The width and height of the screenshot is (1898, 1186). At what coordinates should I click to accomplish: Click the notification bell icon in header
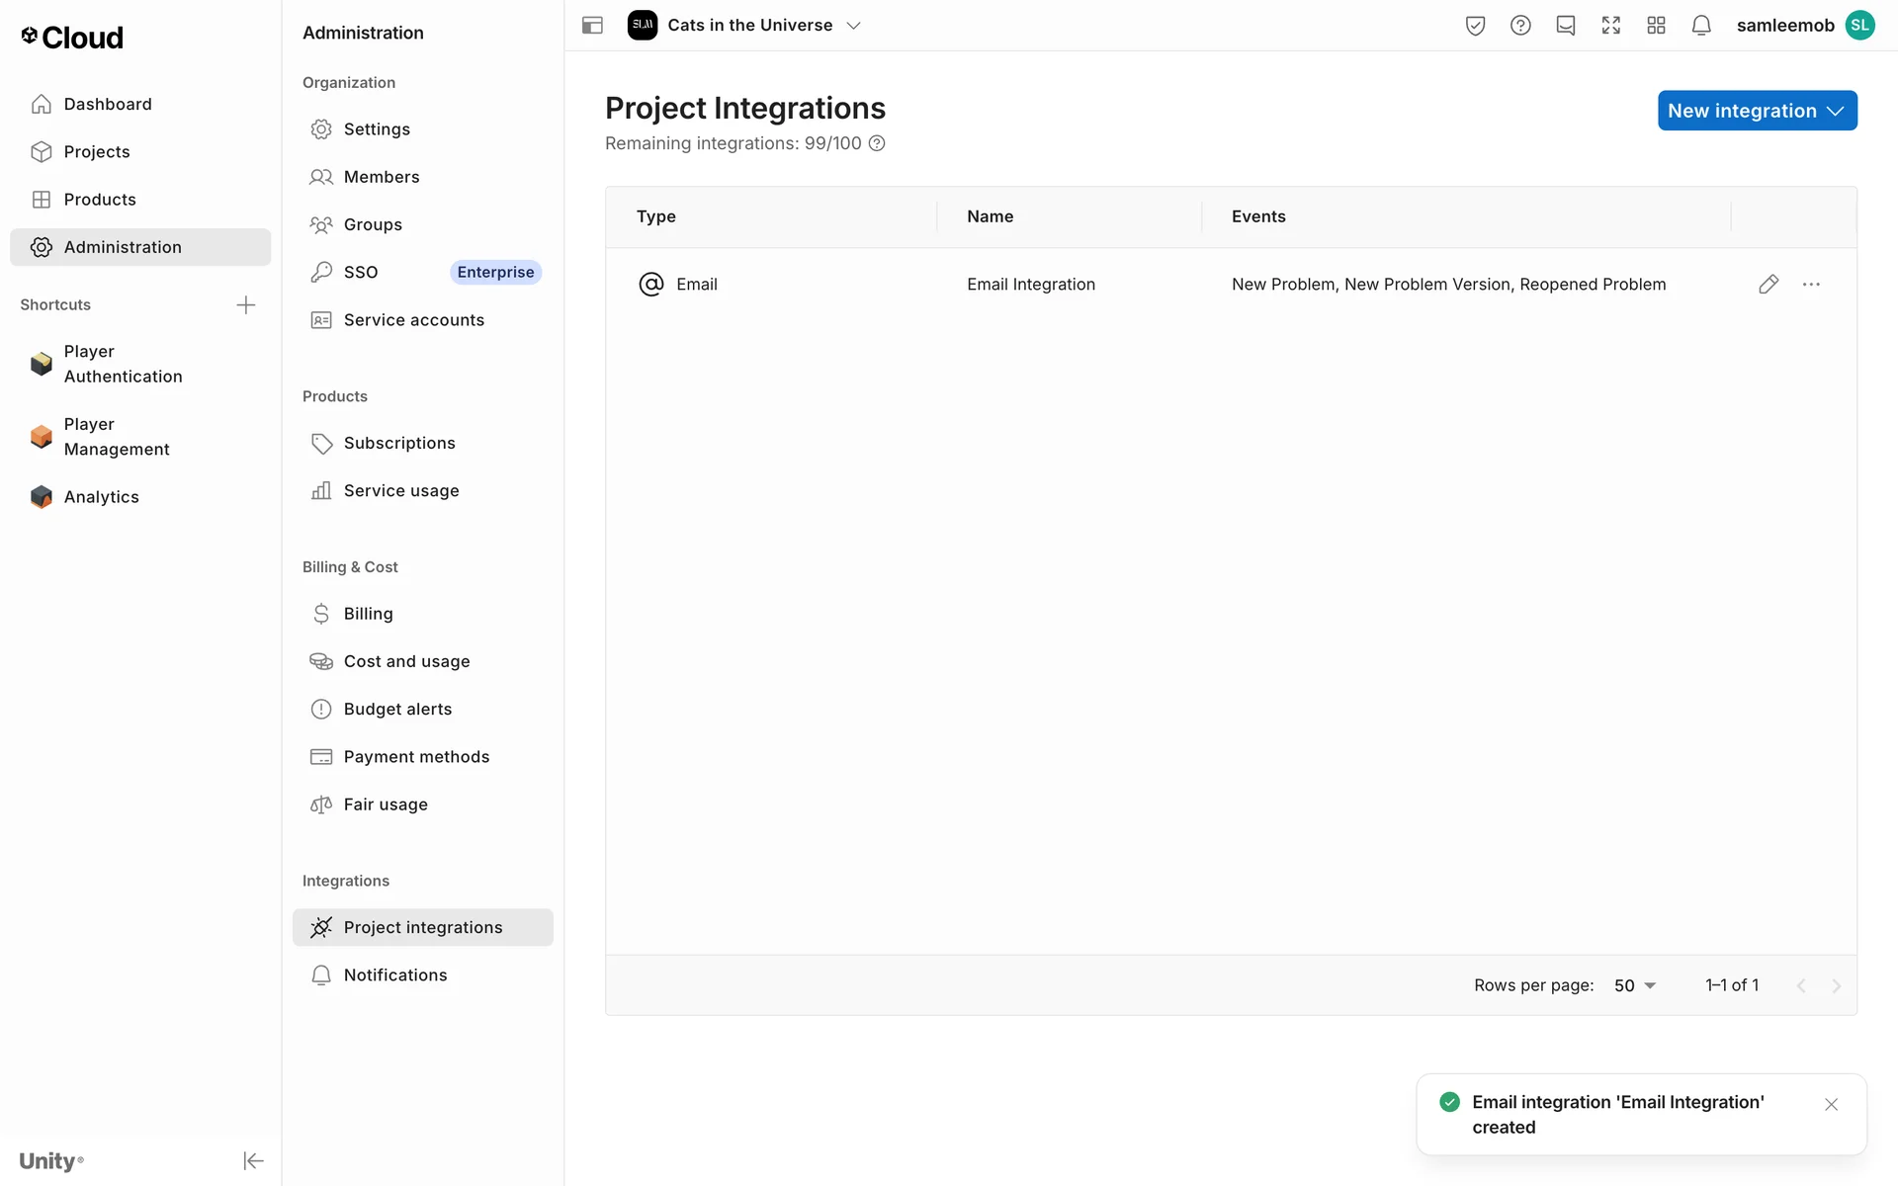[x=1701, y=26]
